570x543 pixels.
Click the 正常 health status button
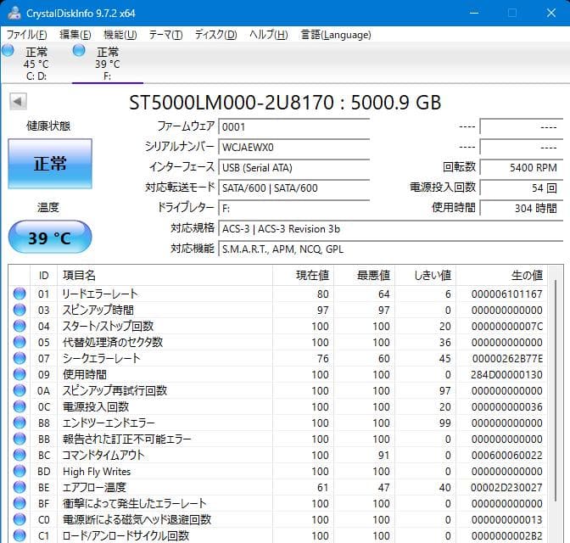click(x=50, y=164)
